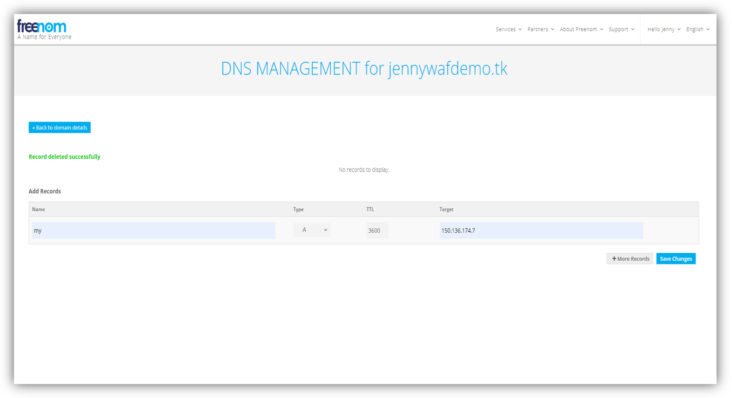Click the Target column header
732x398 pixels.
(446, 209)
